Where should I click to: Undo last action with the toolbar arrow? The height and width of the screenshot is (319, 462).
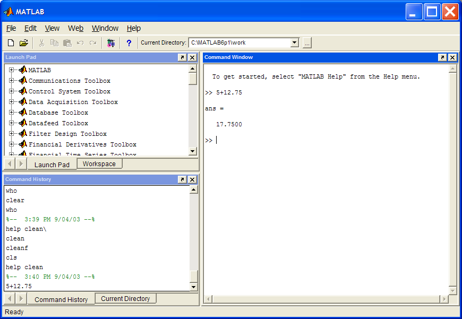click(x=80, y=43)
